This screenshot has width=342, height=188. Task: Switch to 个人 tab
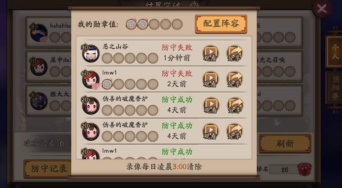(x=335, y=52)
